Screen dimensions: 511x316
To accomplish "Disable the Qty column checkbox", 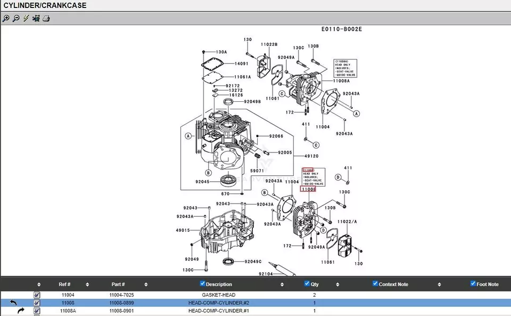I will coord(307,283).
